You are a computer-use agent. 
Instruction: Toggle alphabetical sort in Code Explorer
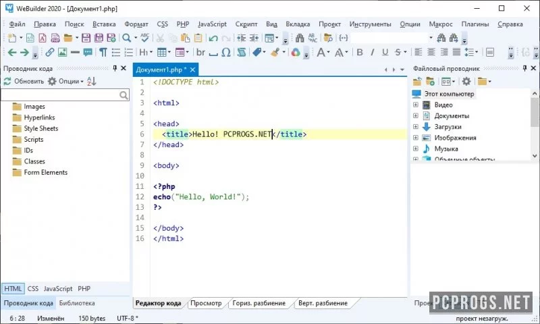[x=91, y=81]
